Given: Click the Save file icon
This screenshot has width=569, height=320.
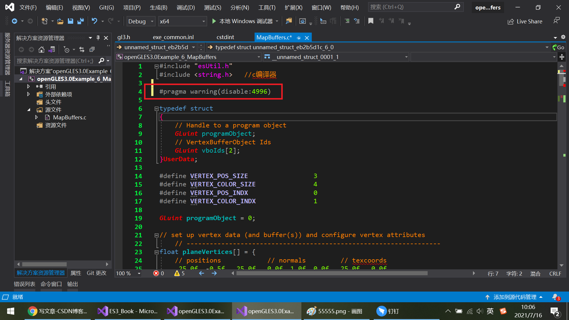Looking at the screenshot, I should tap(71, 21).
